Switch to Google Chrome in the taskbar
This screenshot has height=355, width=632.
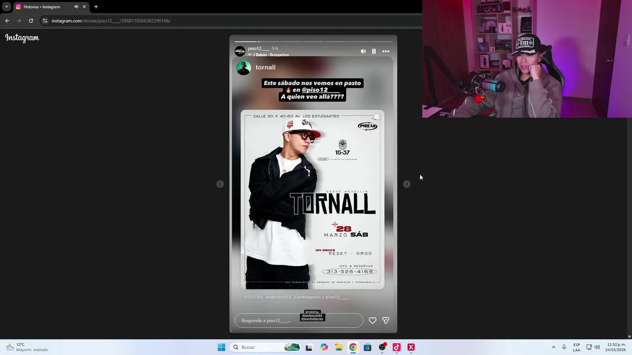[353, 347]
